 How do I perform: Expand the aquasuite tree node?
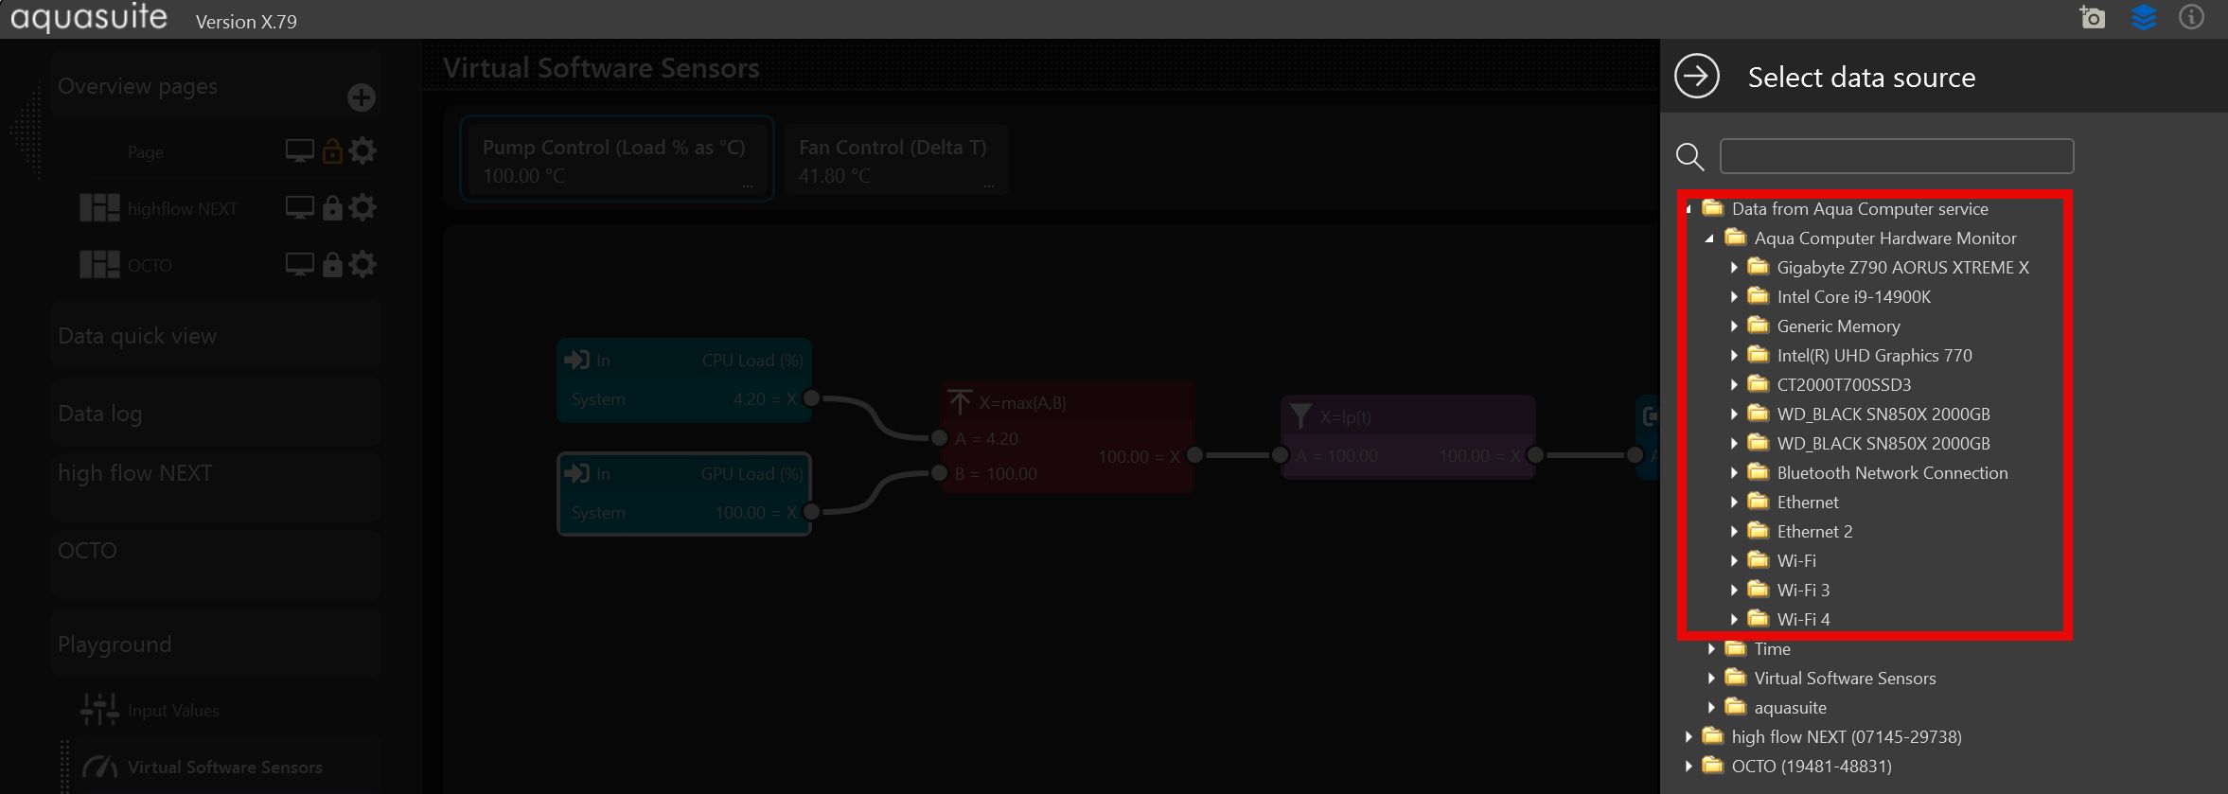point(1711,708)
